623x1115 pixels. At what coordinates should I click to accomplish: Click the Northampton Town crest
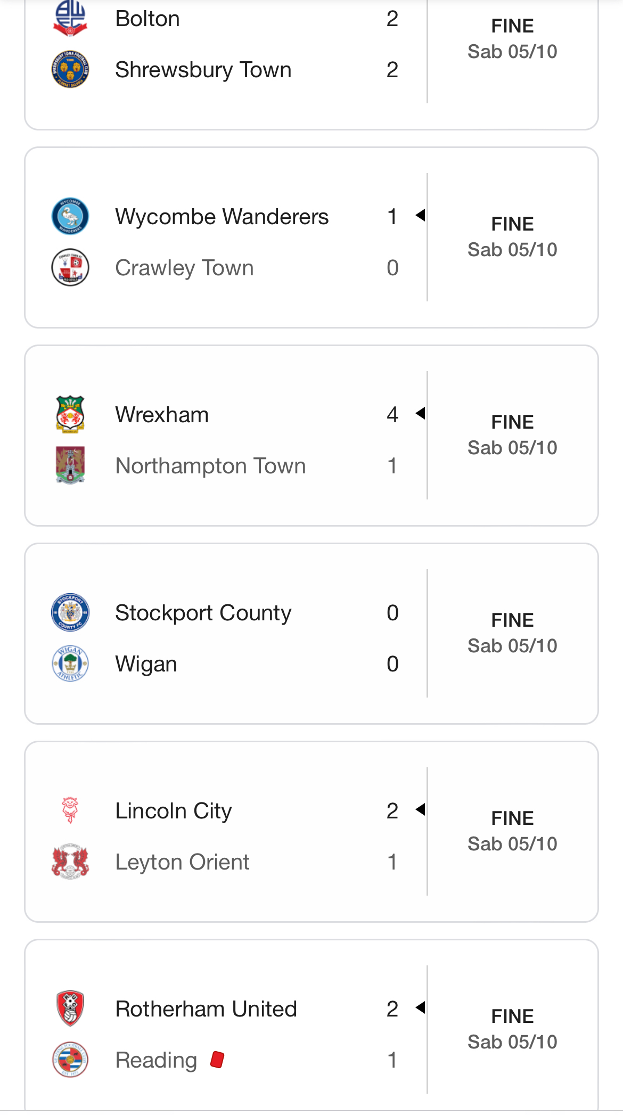click(x=70, y=465)
